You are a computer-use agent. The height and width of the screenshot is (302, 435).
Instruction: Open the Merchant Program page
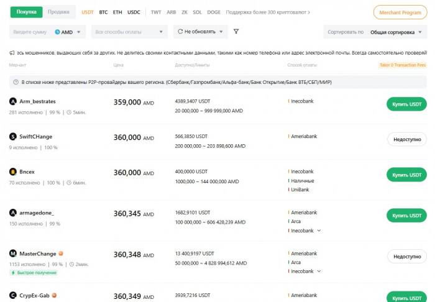pos(400,12)
